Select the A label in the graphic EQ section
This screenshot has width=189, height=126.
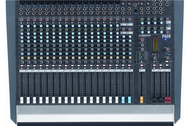pyautogui.click(x=168, y=22)
